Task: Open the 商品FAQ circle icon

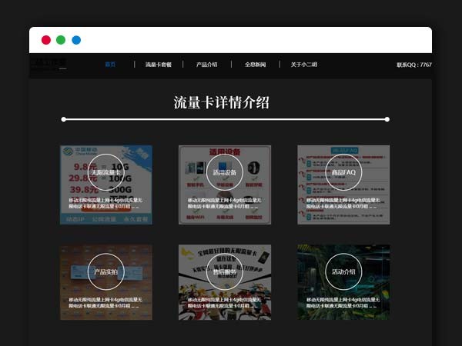Action: pyautogui.click(x=343, y=172)
